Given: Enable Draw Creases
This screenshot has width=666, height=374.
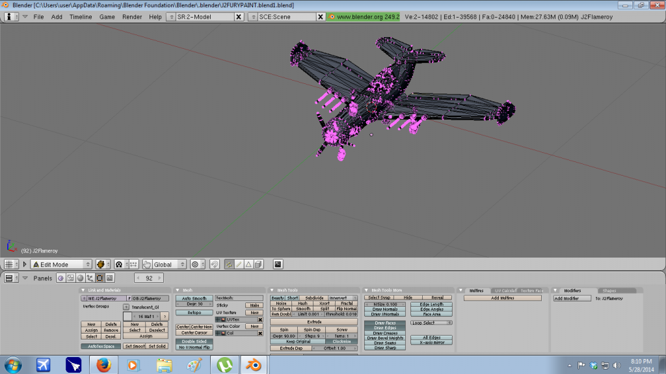Looking at the screenshot, I should coord(385,333).
